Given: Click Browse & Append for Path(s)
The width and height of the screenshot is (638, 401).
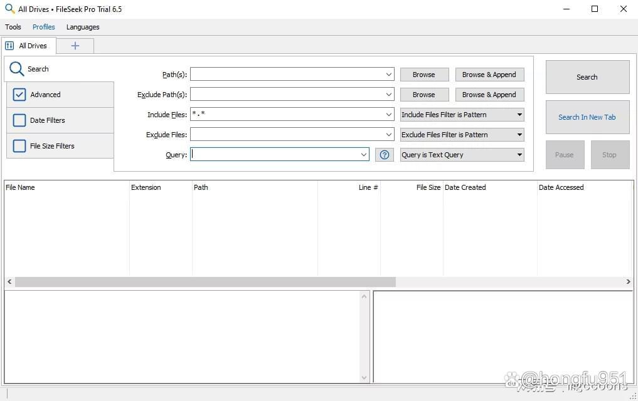Looking at the screenshot, I should click(x=489, y=75).
